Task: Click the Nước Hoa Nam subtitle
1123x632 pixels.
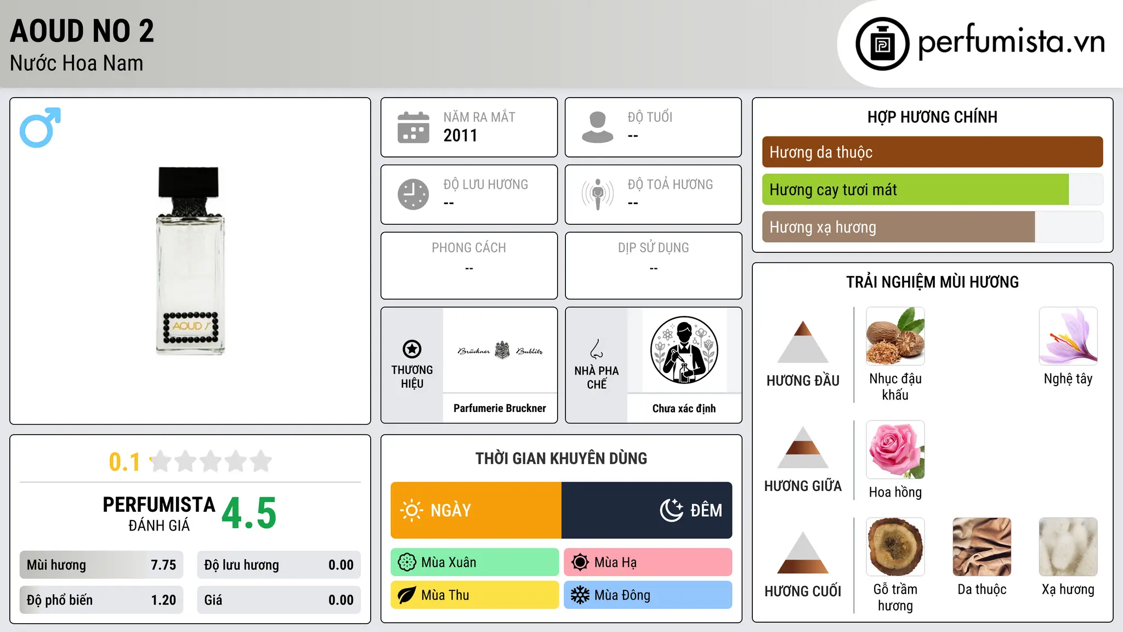Action: point(77,64)
